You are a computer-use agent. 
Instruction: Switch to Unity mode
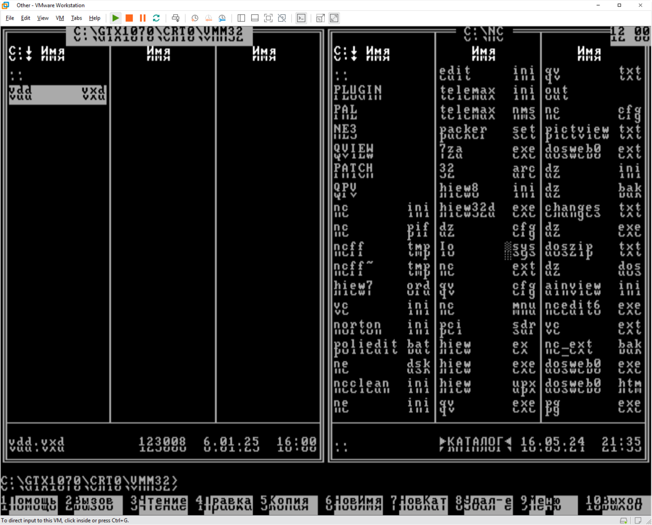[282, 18]
